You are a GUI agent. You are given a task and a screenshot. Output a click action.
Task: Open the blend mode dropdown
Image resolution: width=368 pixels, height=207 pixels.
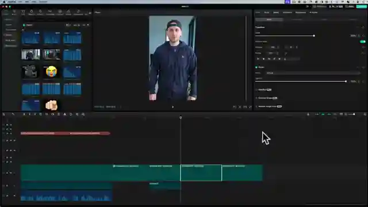(313, 73)
